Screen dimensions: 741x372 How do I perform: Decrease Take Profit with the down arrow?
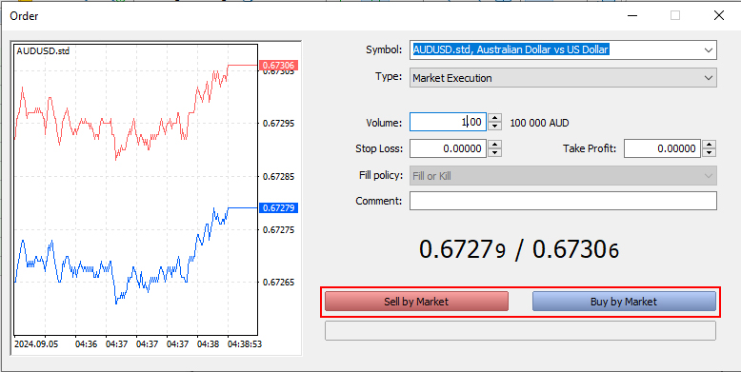(710, 153)
